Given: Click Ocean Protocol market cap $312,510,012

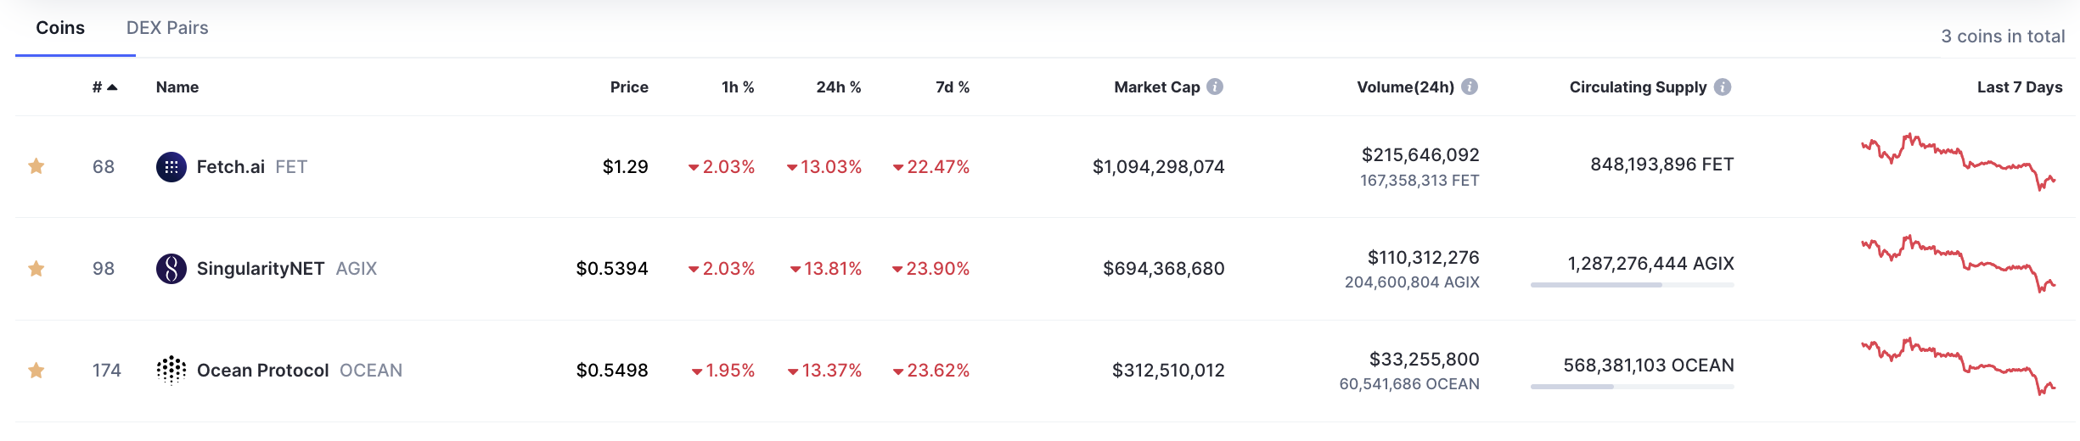Looking at the screenshot, I should coord(1169,371).
